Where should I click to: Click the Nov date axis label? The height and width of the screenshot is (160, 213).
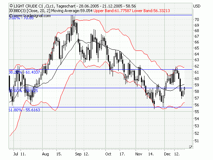coord(139,154)
